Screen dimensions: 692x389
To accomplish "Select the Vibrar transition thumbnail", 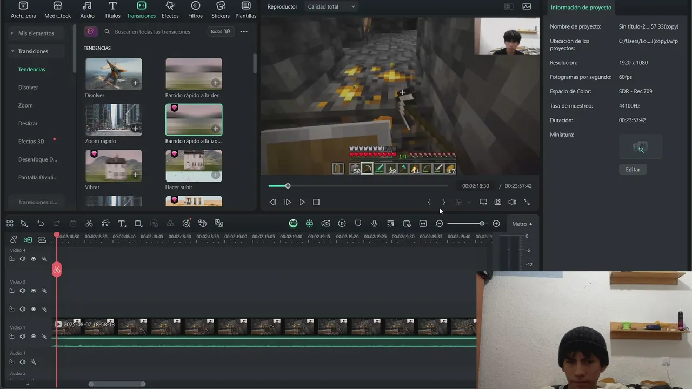I will point(114,166).
